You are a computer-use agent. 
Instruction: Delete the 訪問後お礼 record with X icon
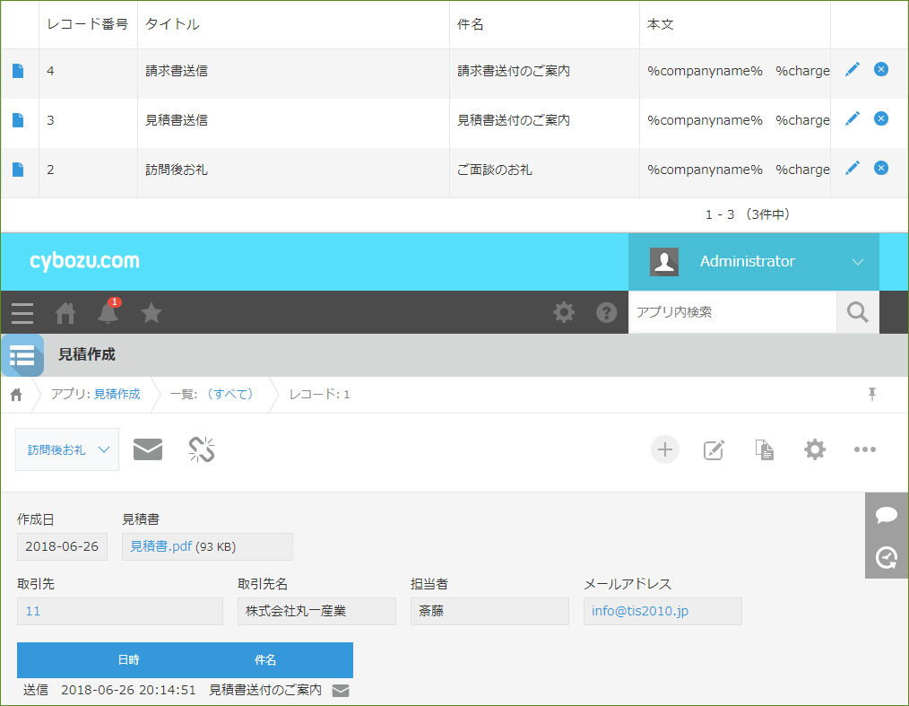click(x=881, y=169)
